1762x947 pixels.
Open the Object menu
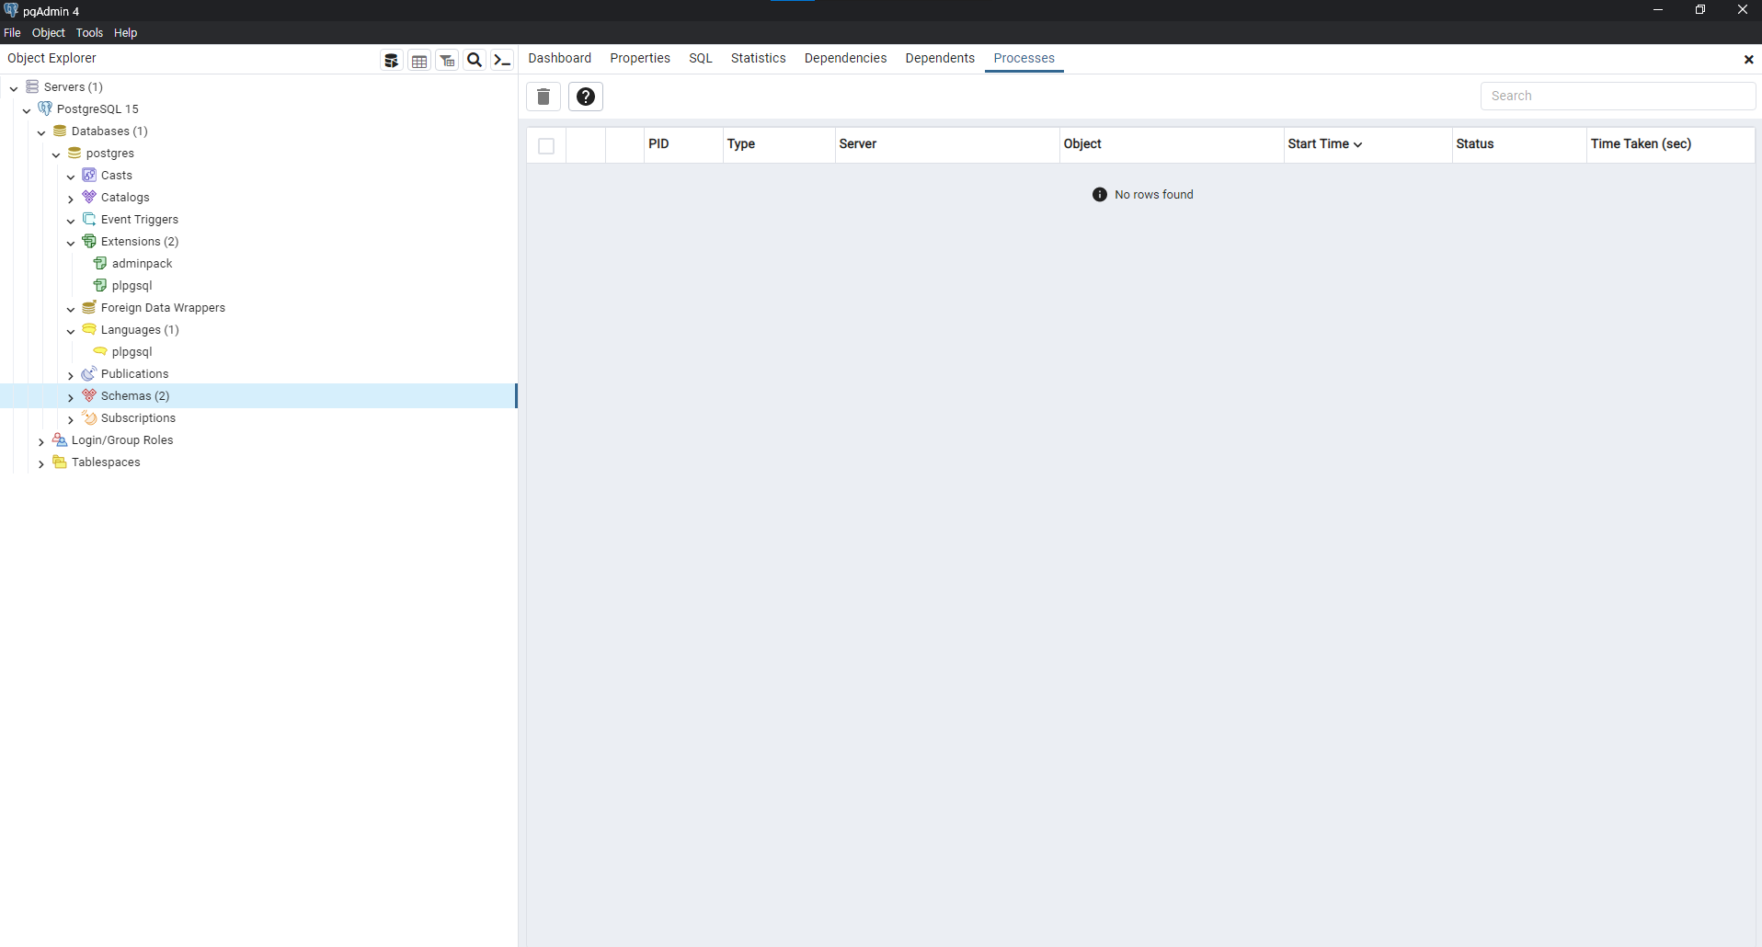[49, 32]
